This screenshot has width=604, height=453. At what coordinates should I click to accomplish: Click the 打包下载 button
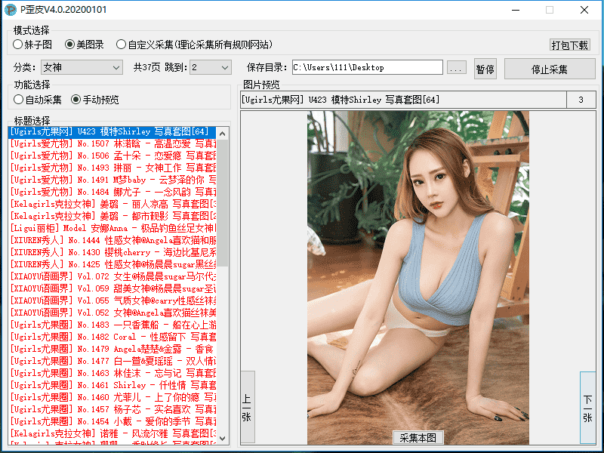(570, 45)
